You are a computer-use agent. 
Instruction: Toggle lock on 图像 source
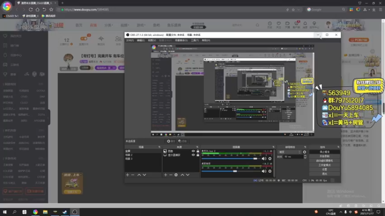pyautogui.click(x=198, y=151)
